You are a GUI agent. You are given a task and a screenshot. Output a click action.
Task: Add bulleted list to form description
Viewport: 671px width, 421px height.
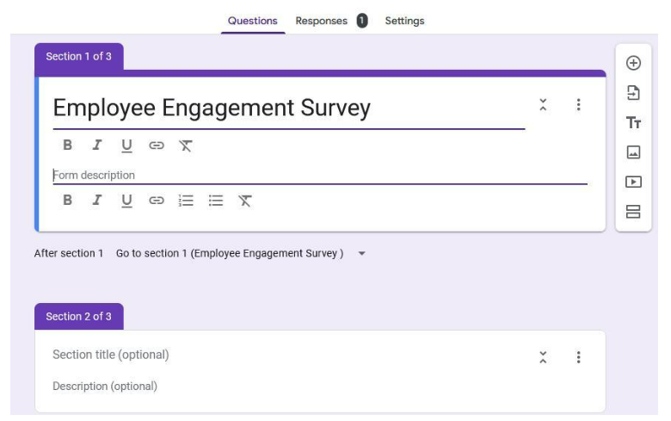point(216,201)
